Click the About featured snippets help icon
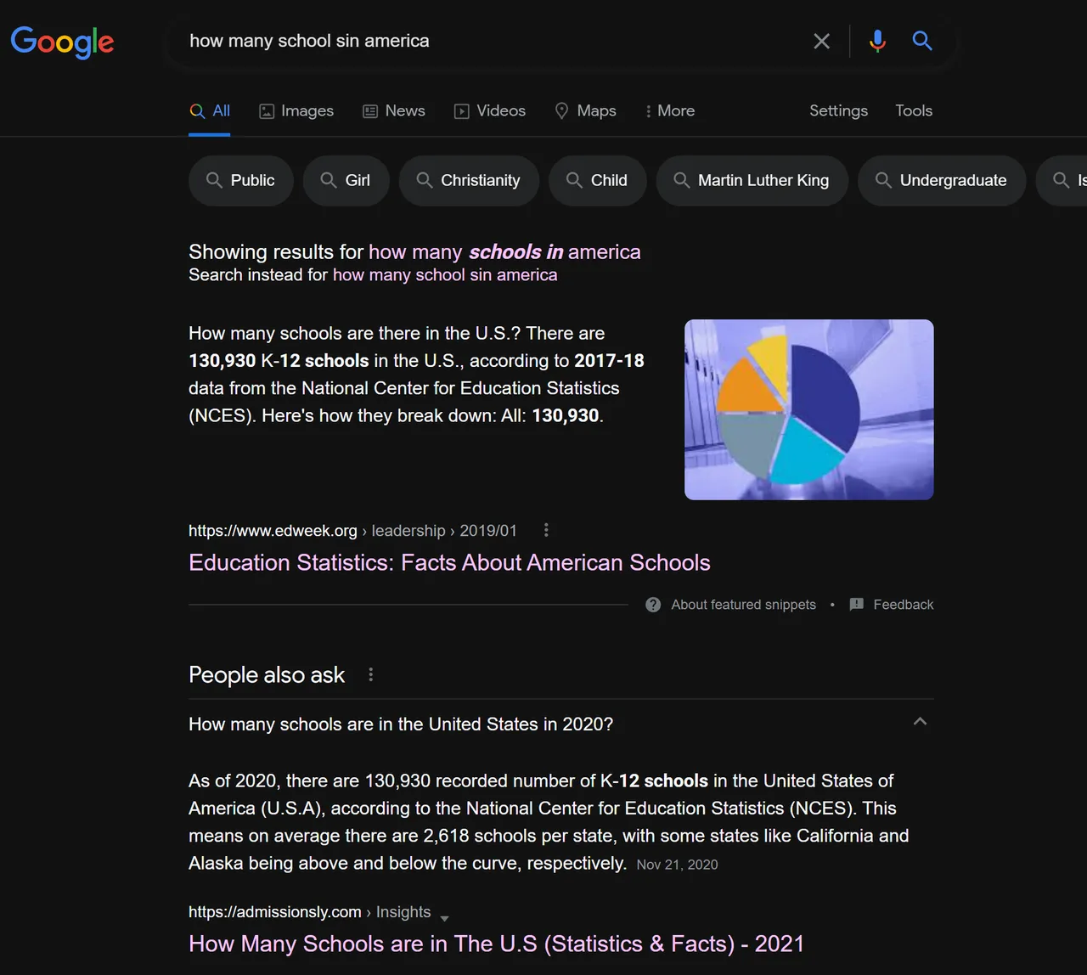This screenshot has width=1087, height=975. point(653,605)
